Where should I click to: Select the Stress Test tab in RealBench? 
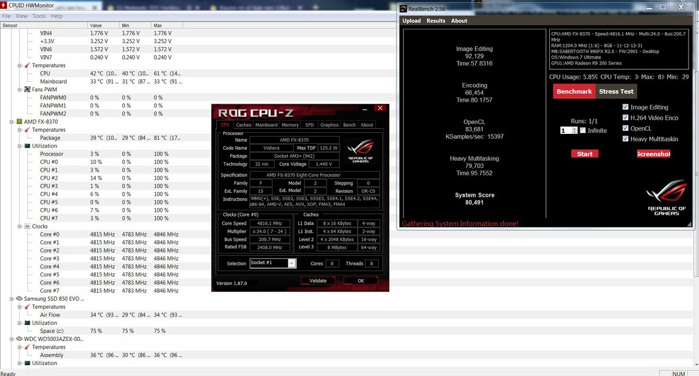pos(617,91)
